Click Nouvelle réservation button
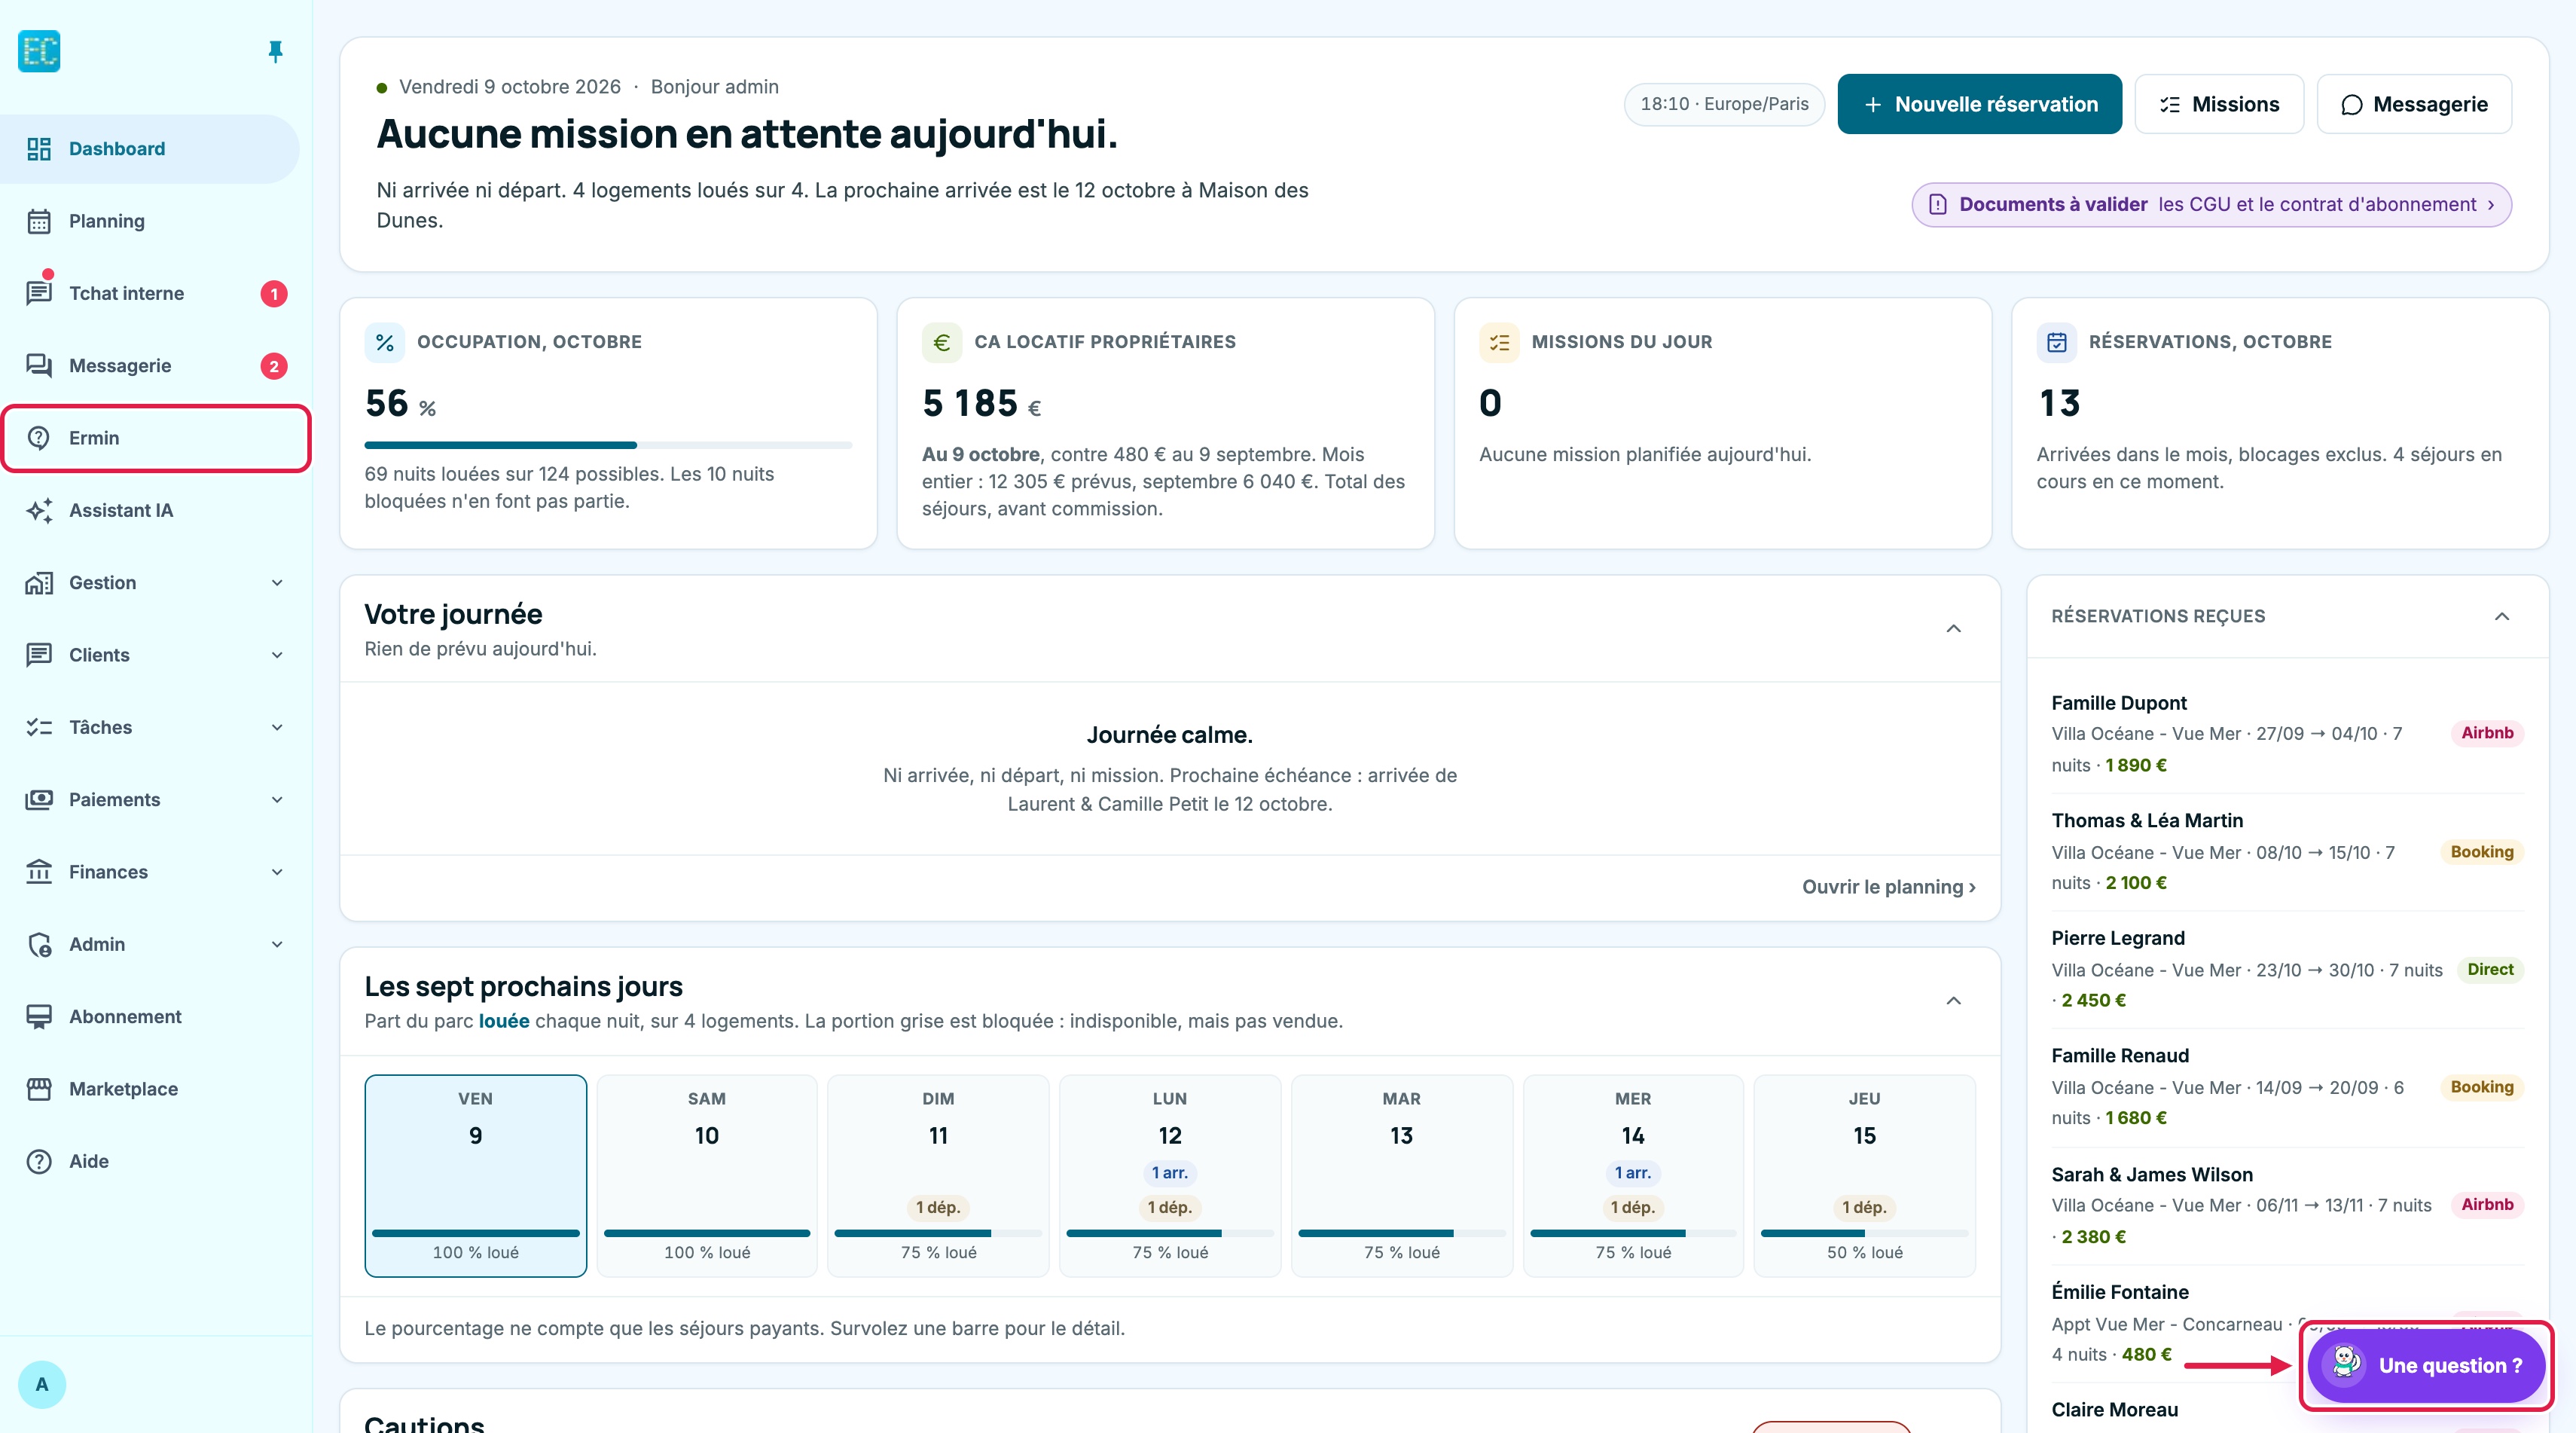2576x1433 pixels. 1979,104
